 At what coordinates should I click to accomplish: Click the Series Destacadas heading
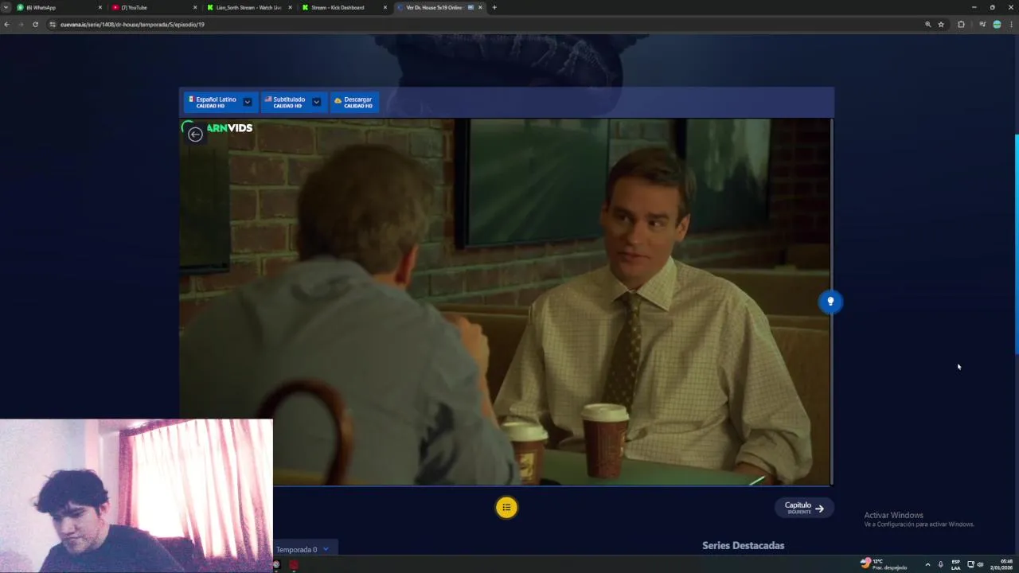click(743, 545)
